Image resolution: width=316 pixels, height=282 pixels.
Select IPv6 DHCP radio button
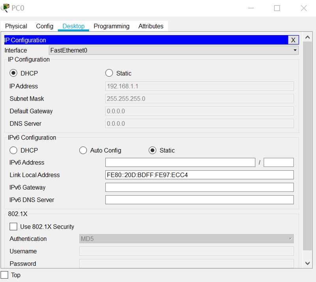[13, 150]
